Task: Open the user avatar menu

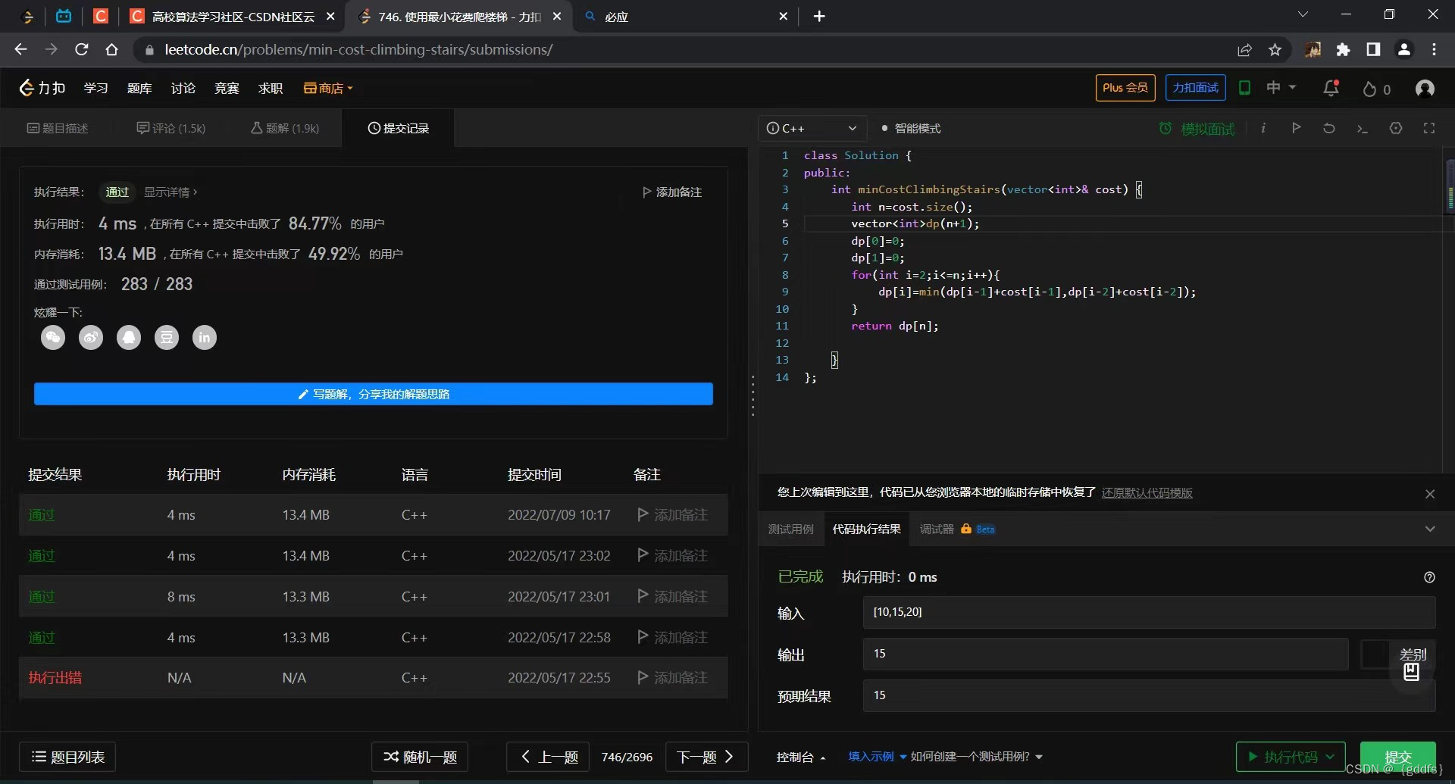Action: pyautogui.click(x=1425, y=89)
